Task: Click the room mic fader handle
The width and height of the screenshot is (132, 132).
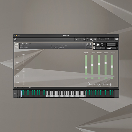Action: tap(99, 64)
